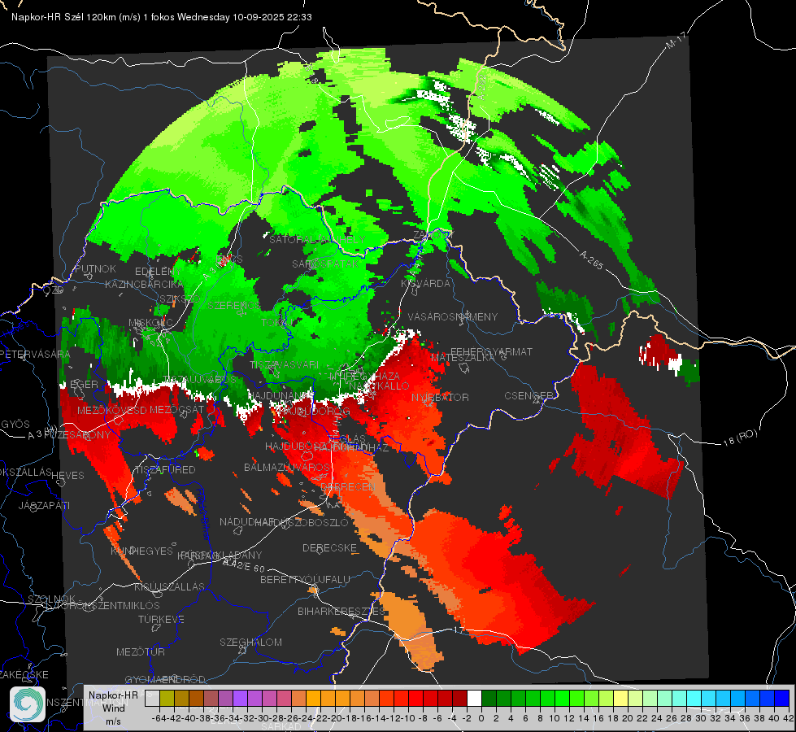
Task: Click the CSENGER label
Action: pos(528,396)
